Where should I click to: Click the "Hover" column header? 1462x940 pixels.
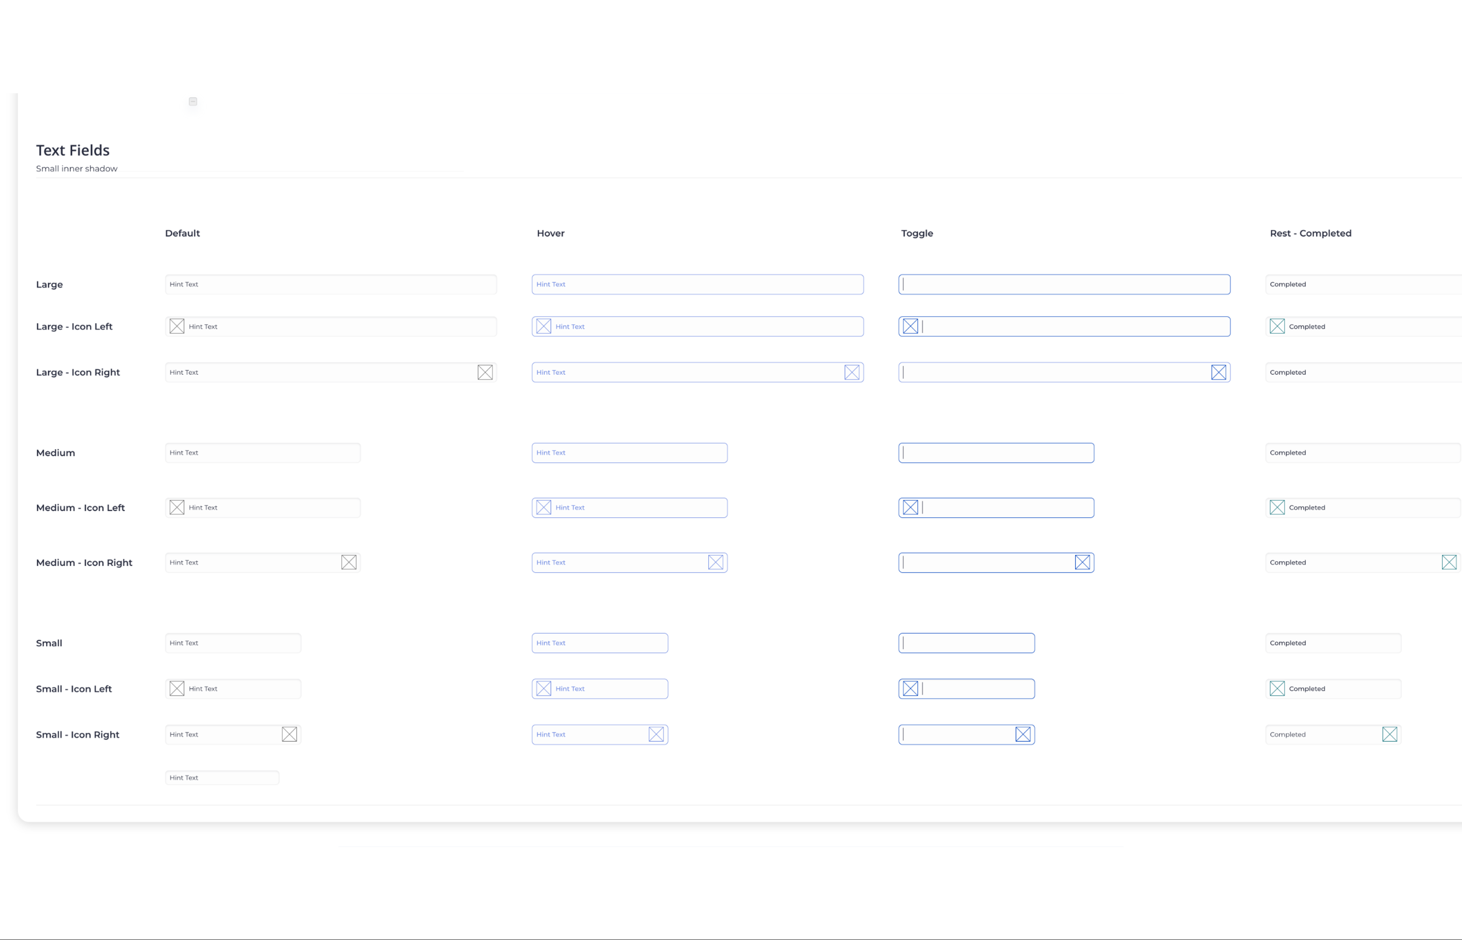(x=551, y=233)
